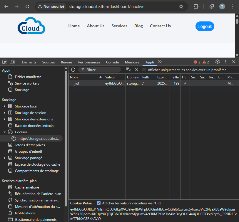Select the jwt cookie row
The image size is (239, 222).
pyautogui.click(x=154, y=83)
